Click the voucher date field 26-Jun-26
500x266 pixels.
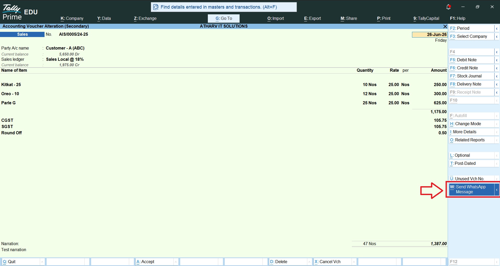(x=430, y=35)
